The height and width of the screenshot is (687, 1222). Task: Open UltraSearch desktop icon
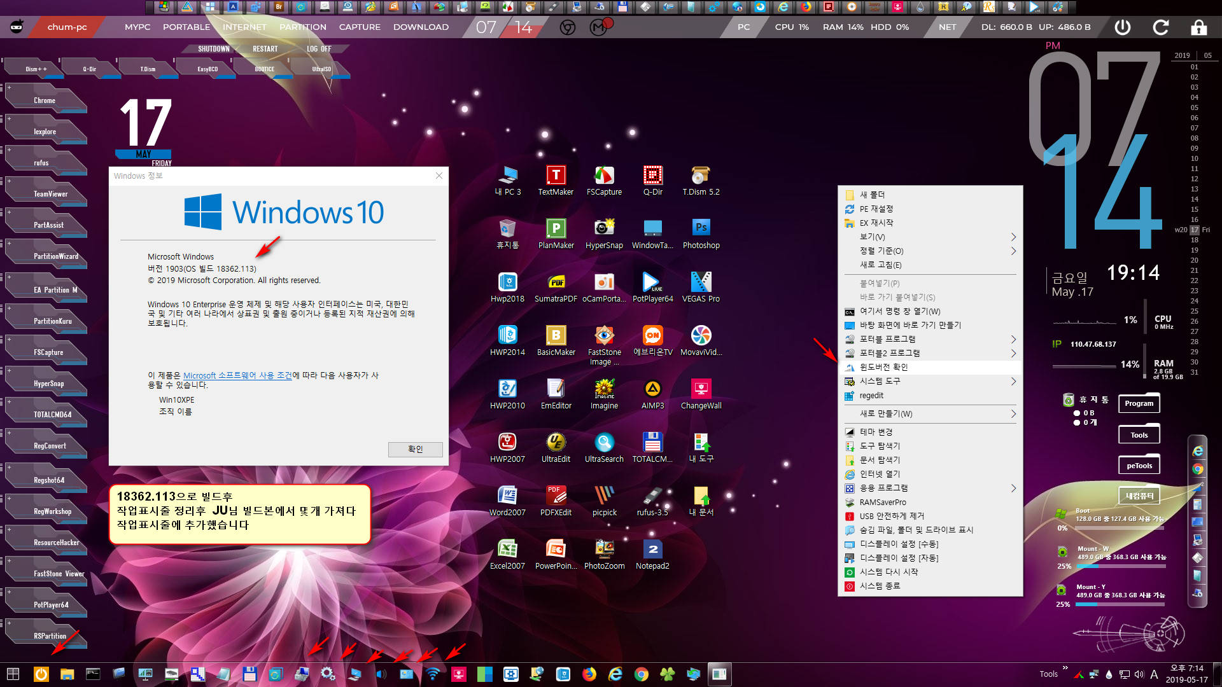click(x=604, y=448)
